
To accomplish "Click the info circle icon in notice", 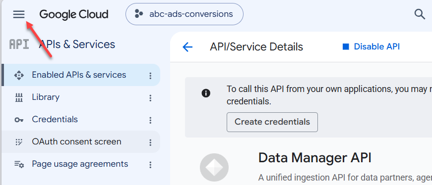I will tap(206, 93).
